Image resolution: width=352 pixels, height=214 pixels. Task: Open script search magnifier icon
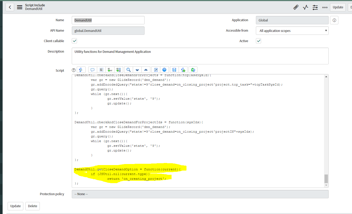[129, 70]
